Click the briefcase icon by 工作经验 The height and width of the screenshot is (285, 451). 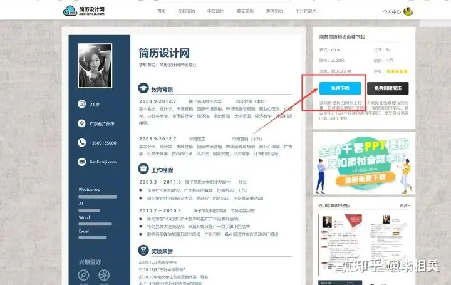coord(143,169)
